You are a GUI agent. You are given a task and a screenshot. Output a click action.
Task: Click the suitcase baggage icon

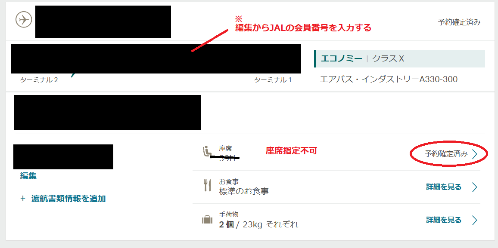point(207,220)
